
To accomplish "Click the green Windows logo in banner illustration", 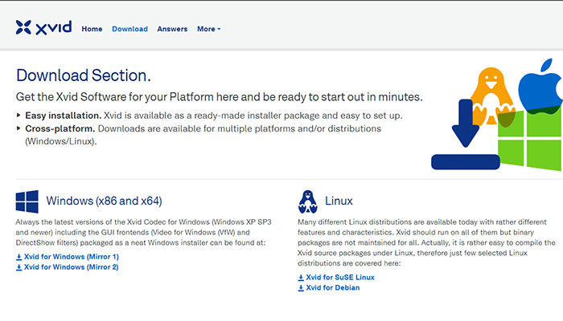I will (530, 140).
